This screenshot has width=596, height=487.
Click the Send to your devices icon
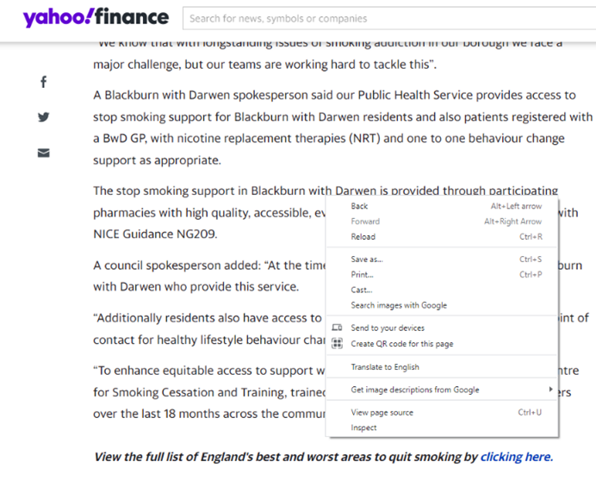pos(337,328)
